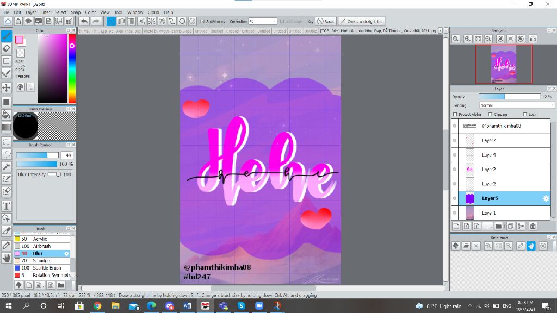The height and width of the screenshot is (313, 557).
Task: Enable the concentric circle snap icon
Action: pyautogui.click(x=162, y=21)
